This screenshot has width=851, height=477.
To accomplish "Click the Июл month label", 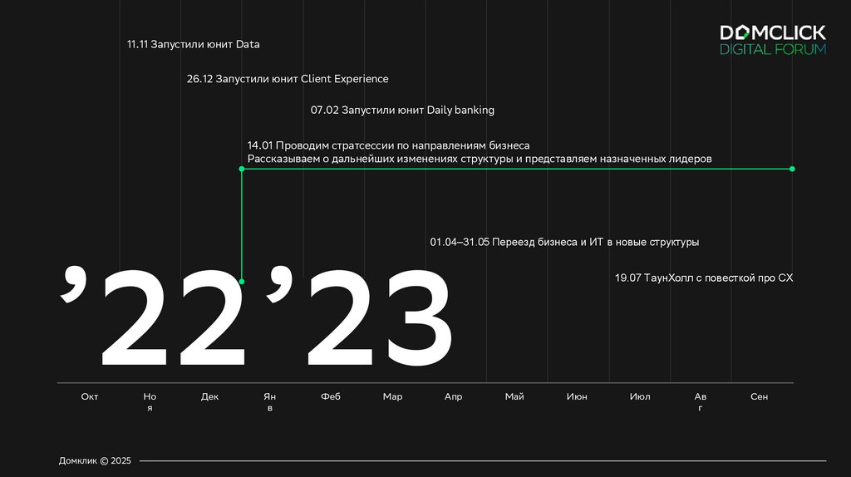I will tap(640, 396).
